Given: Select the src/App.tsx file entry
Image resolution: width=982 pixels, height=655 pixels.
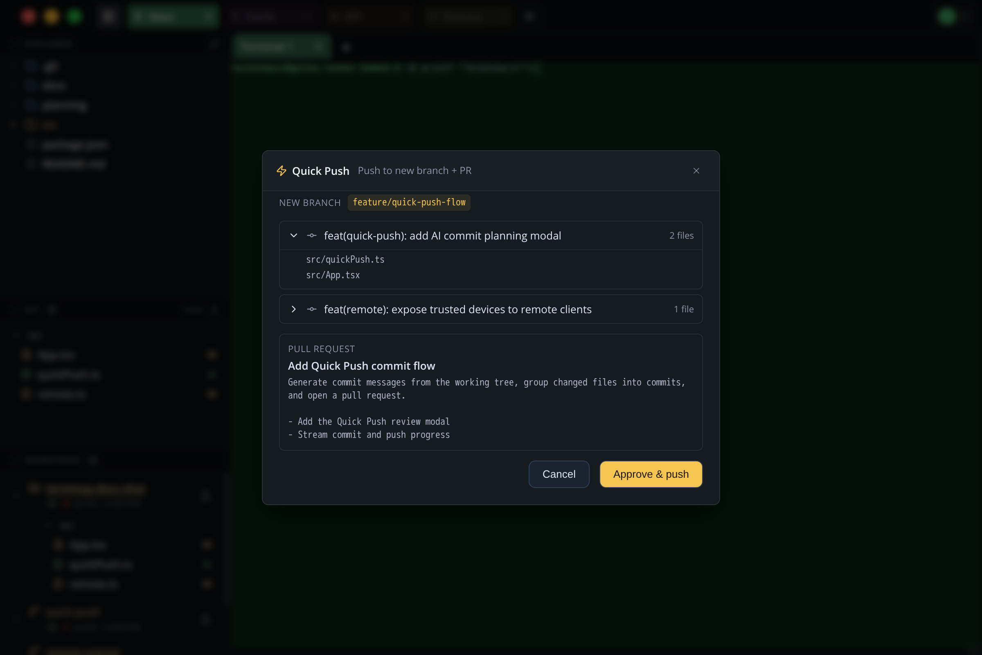Looking at the screenshot, I should [x=333, y=275].
